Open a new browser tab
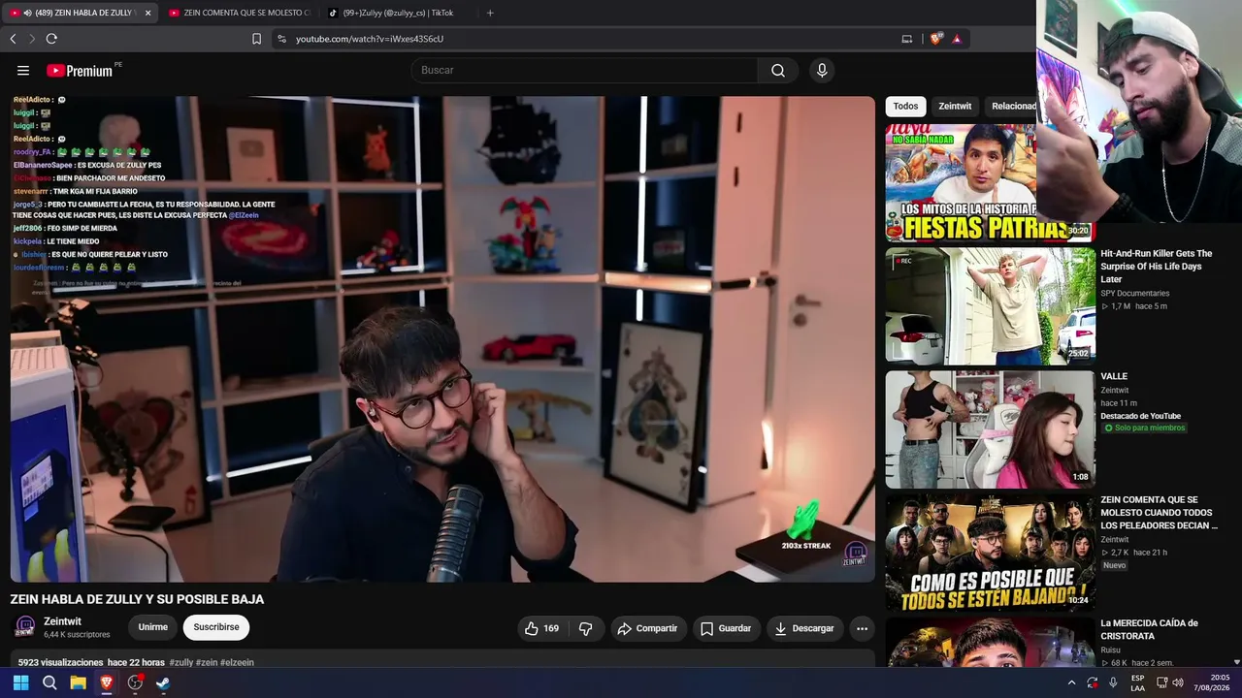Image resolution: width=1242 pixels, height=698 pixels. click(x=490, y=13)
